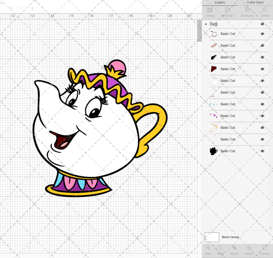Toggle visibility of blue pieces layer
This screenshot has width=273, height=258.
tap(262, 104)
